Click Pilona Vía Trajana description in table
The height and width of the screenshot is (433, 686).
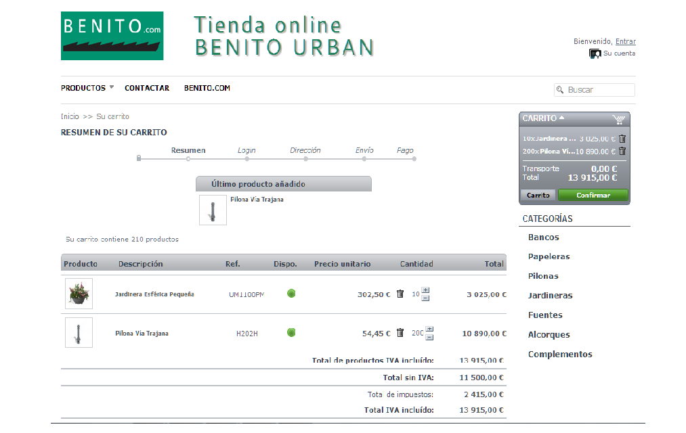coord(142,334)
